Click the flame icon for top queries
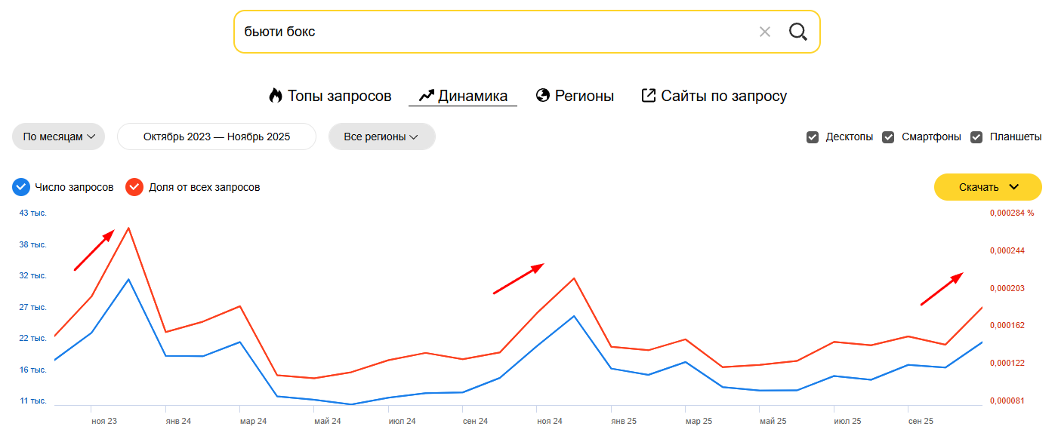 pos(276,96)
